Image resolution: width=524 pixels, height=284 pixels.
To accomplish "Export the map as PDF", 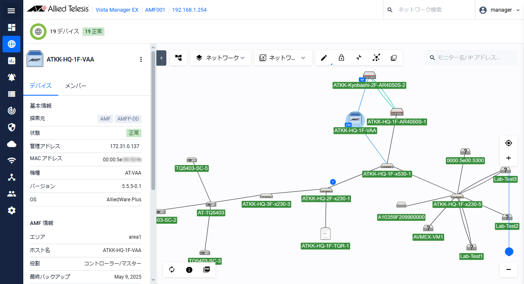I will (207, 269).
